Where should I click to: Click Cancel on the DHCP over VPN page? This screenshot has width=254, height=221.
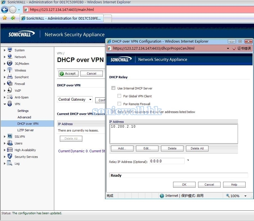(x=92, y=73)
